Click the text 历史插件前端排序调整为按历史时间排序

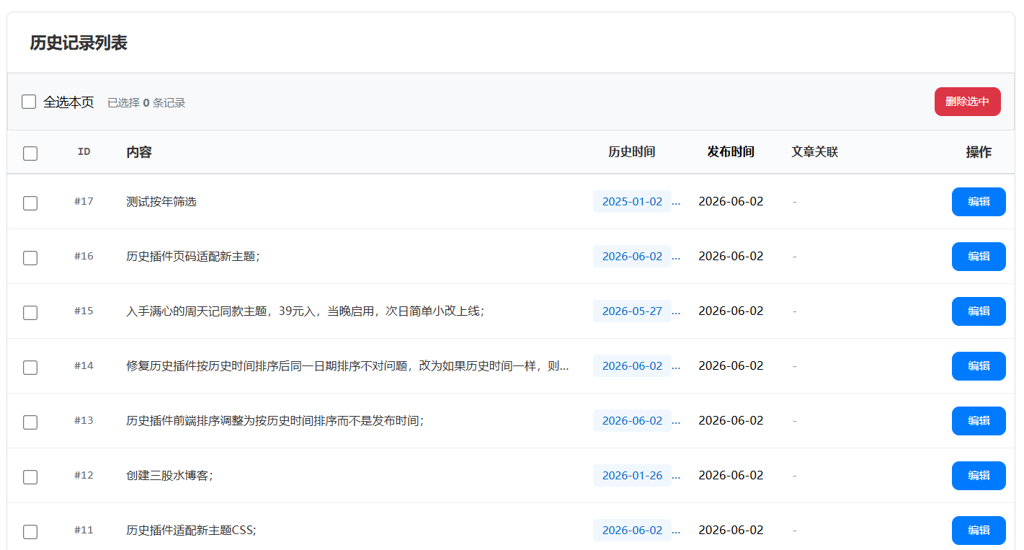click(275, 421)
